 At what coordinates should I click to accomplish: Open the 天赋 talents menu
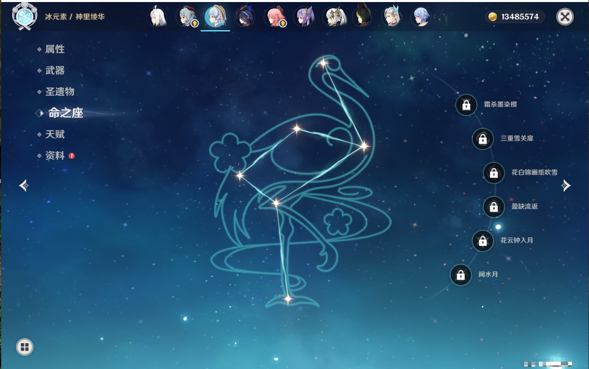pos(55,134)
